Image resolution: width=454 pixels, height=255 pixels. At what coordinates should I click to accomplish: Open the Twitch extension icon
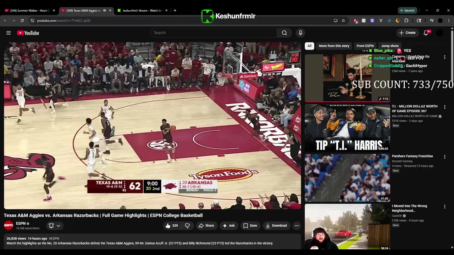[x=372, y=21]
